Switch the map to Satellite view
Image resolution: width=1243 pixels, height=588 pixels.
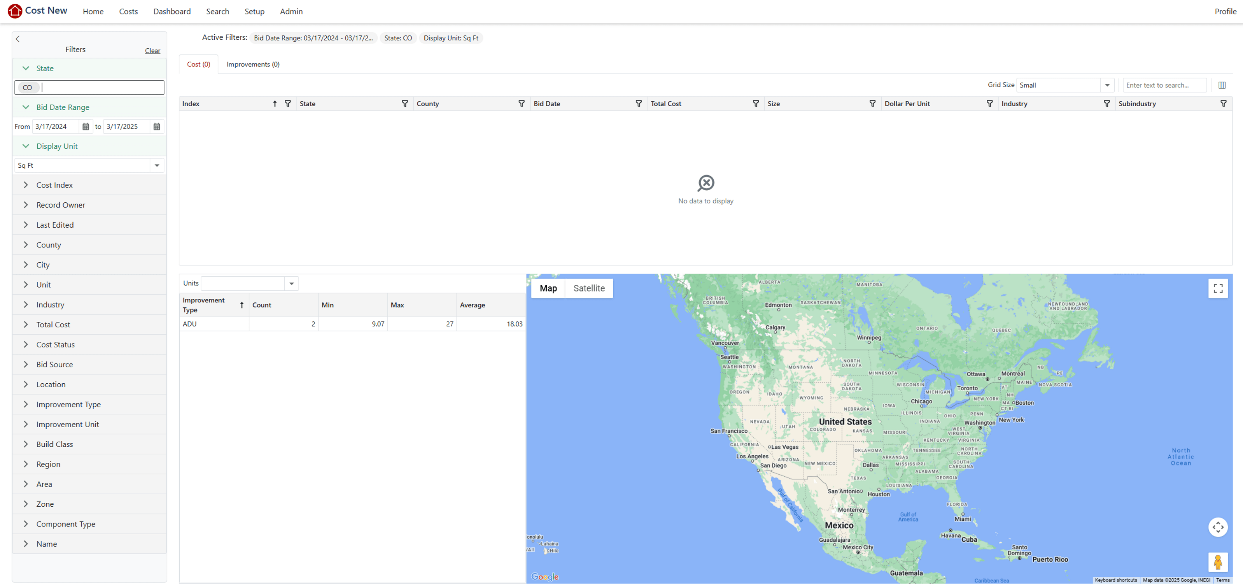click(589, 288)
